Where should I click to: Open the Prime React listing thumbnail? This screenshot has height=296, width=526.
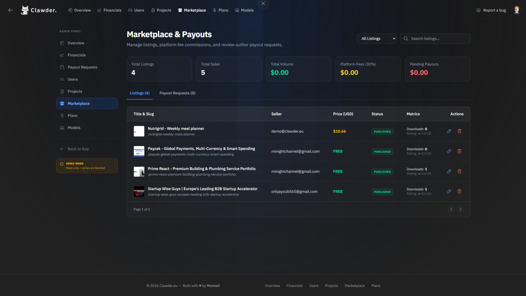point(139,171)
